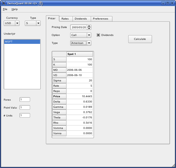Screen dimensions: 176x168
Task: Click the Forex input field
Action: (25, 100)
